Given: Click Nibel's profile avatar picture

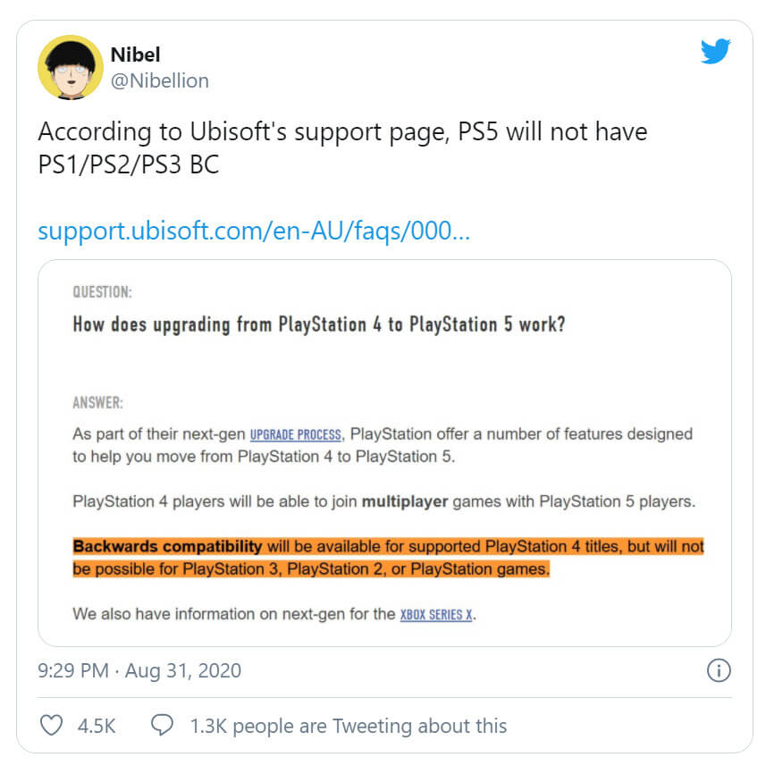Looking at the screenshot, I should (70, 67).
